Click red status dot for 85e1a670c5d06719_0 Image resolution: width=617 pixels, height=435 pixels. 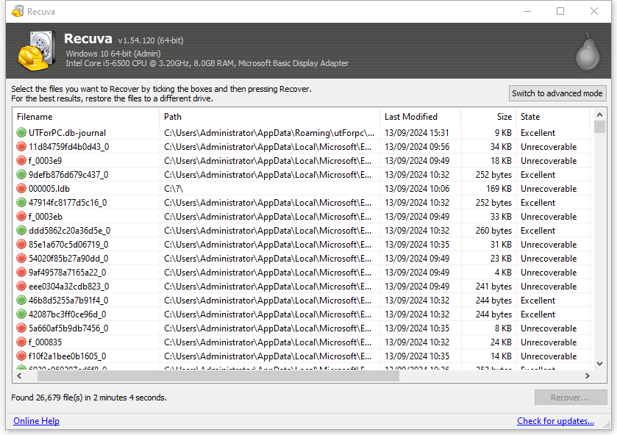tap(21, 245)
